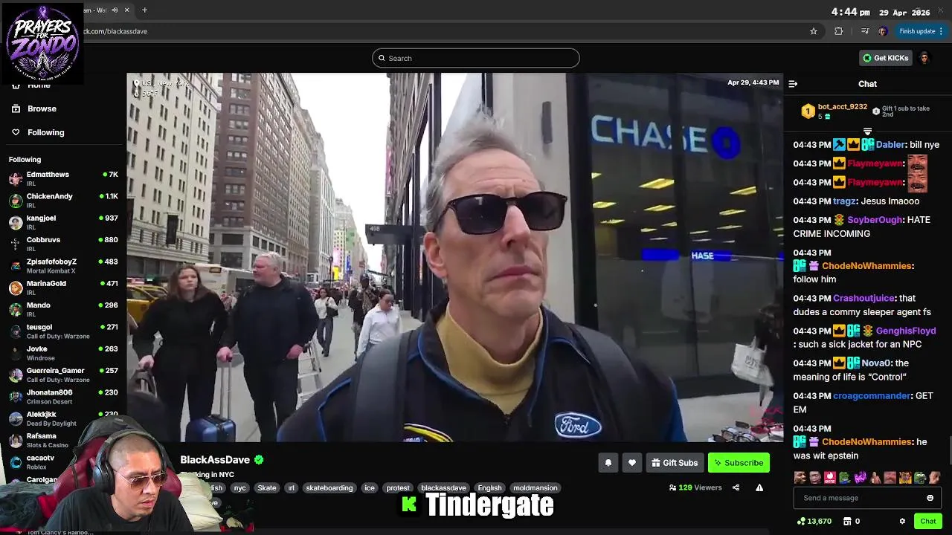The width and height of the screenshot is (952, 535).
Task: Click the English stream tag
Action: [489, 488]
